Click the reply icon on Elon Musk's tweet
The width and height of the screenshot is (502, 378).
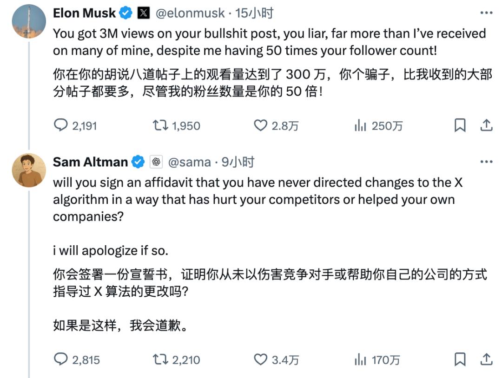[62, 125]
